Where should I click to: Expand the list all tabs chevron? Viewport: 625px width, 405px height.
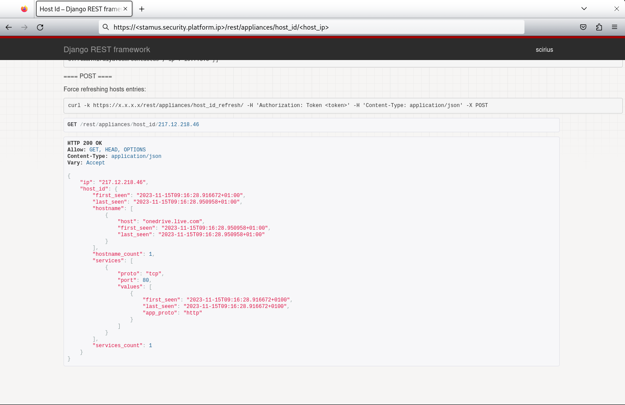click(x=584, y=9)
